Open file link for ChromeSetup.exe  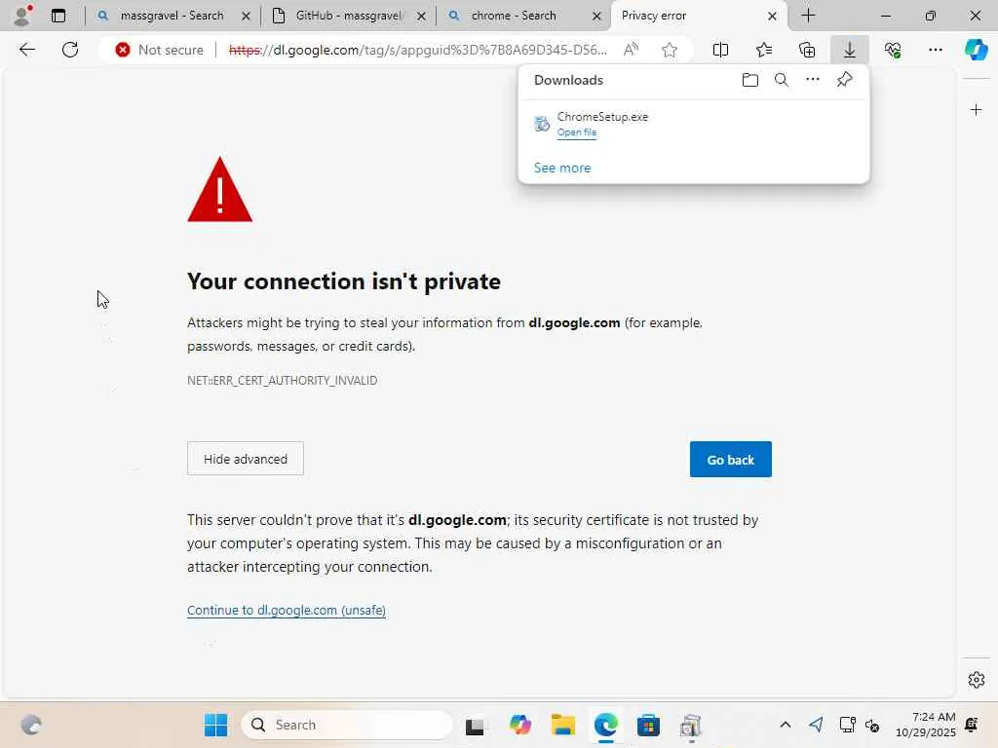577,132
